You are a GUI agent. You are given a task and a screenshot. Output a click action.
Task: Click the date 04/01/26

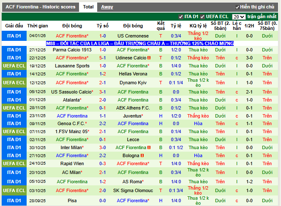pyautogui.click(x=38, y=36)
